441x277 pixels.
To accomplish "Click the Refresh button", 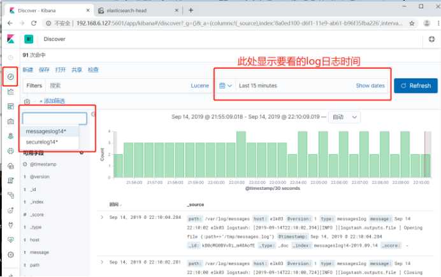I will click(x=416, y=86).
